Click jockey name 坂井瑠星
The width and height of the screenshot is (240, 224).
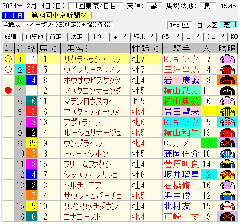[x=181, y=175]
